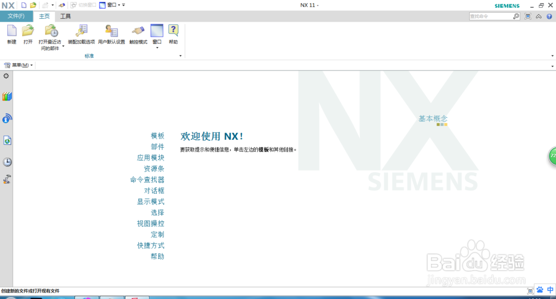Click the 中 input method indicator

coord(550,290)
